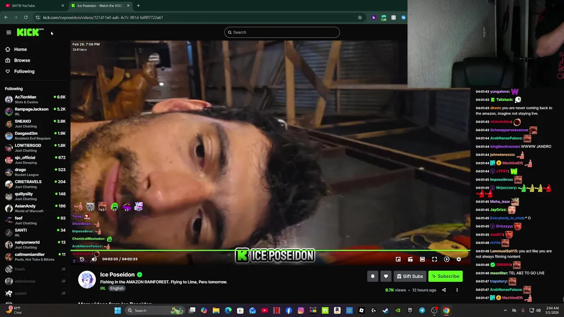Click the Gift Subs button

pos(410,276)
